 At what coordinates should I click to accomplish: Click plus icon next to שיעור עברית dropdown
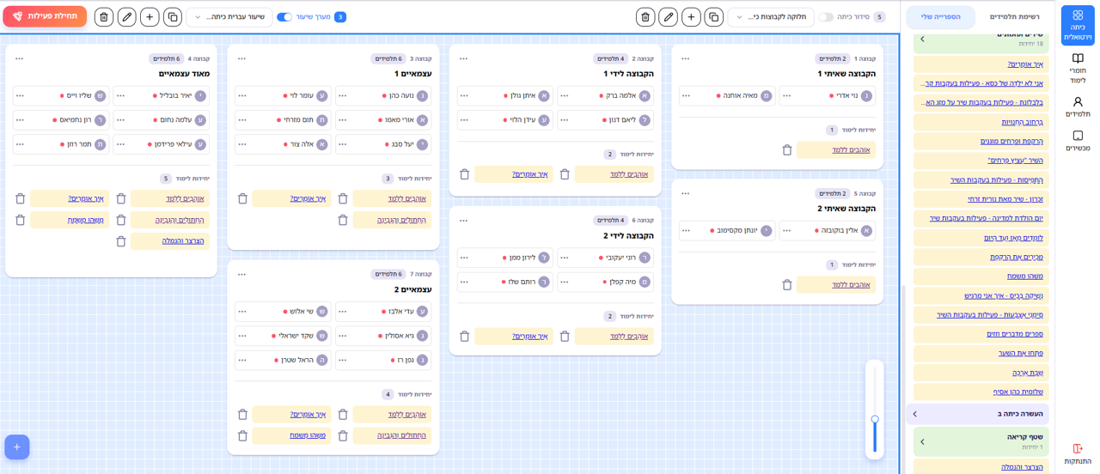coord(150,17)
